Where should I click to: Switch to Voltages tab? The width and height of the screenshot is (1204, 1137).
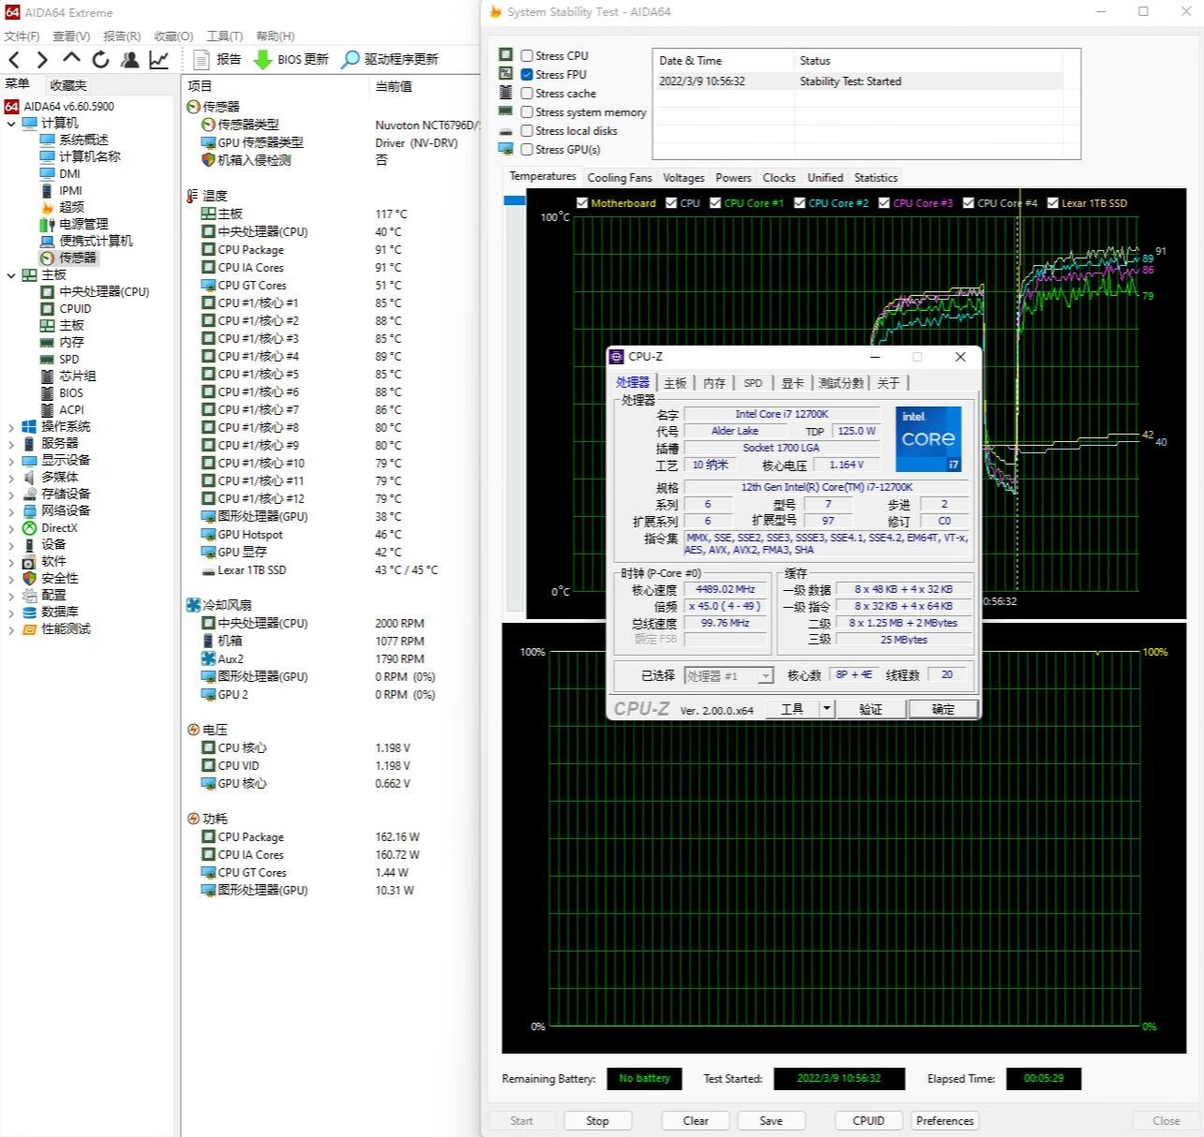[x=683, y=177]
